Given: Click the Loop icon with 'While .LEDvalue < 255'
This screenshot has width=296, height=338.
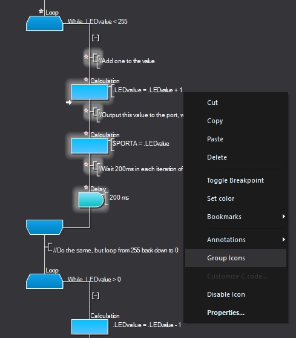Looking at the screenshot, I should (45, 23).
